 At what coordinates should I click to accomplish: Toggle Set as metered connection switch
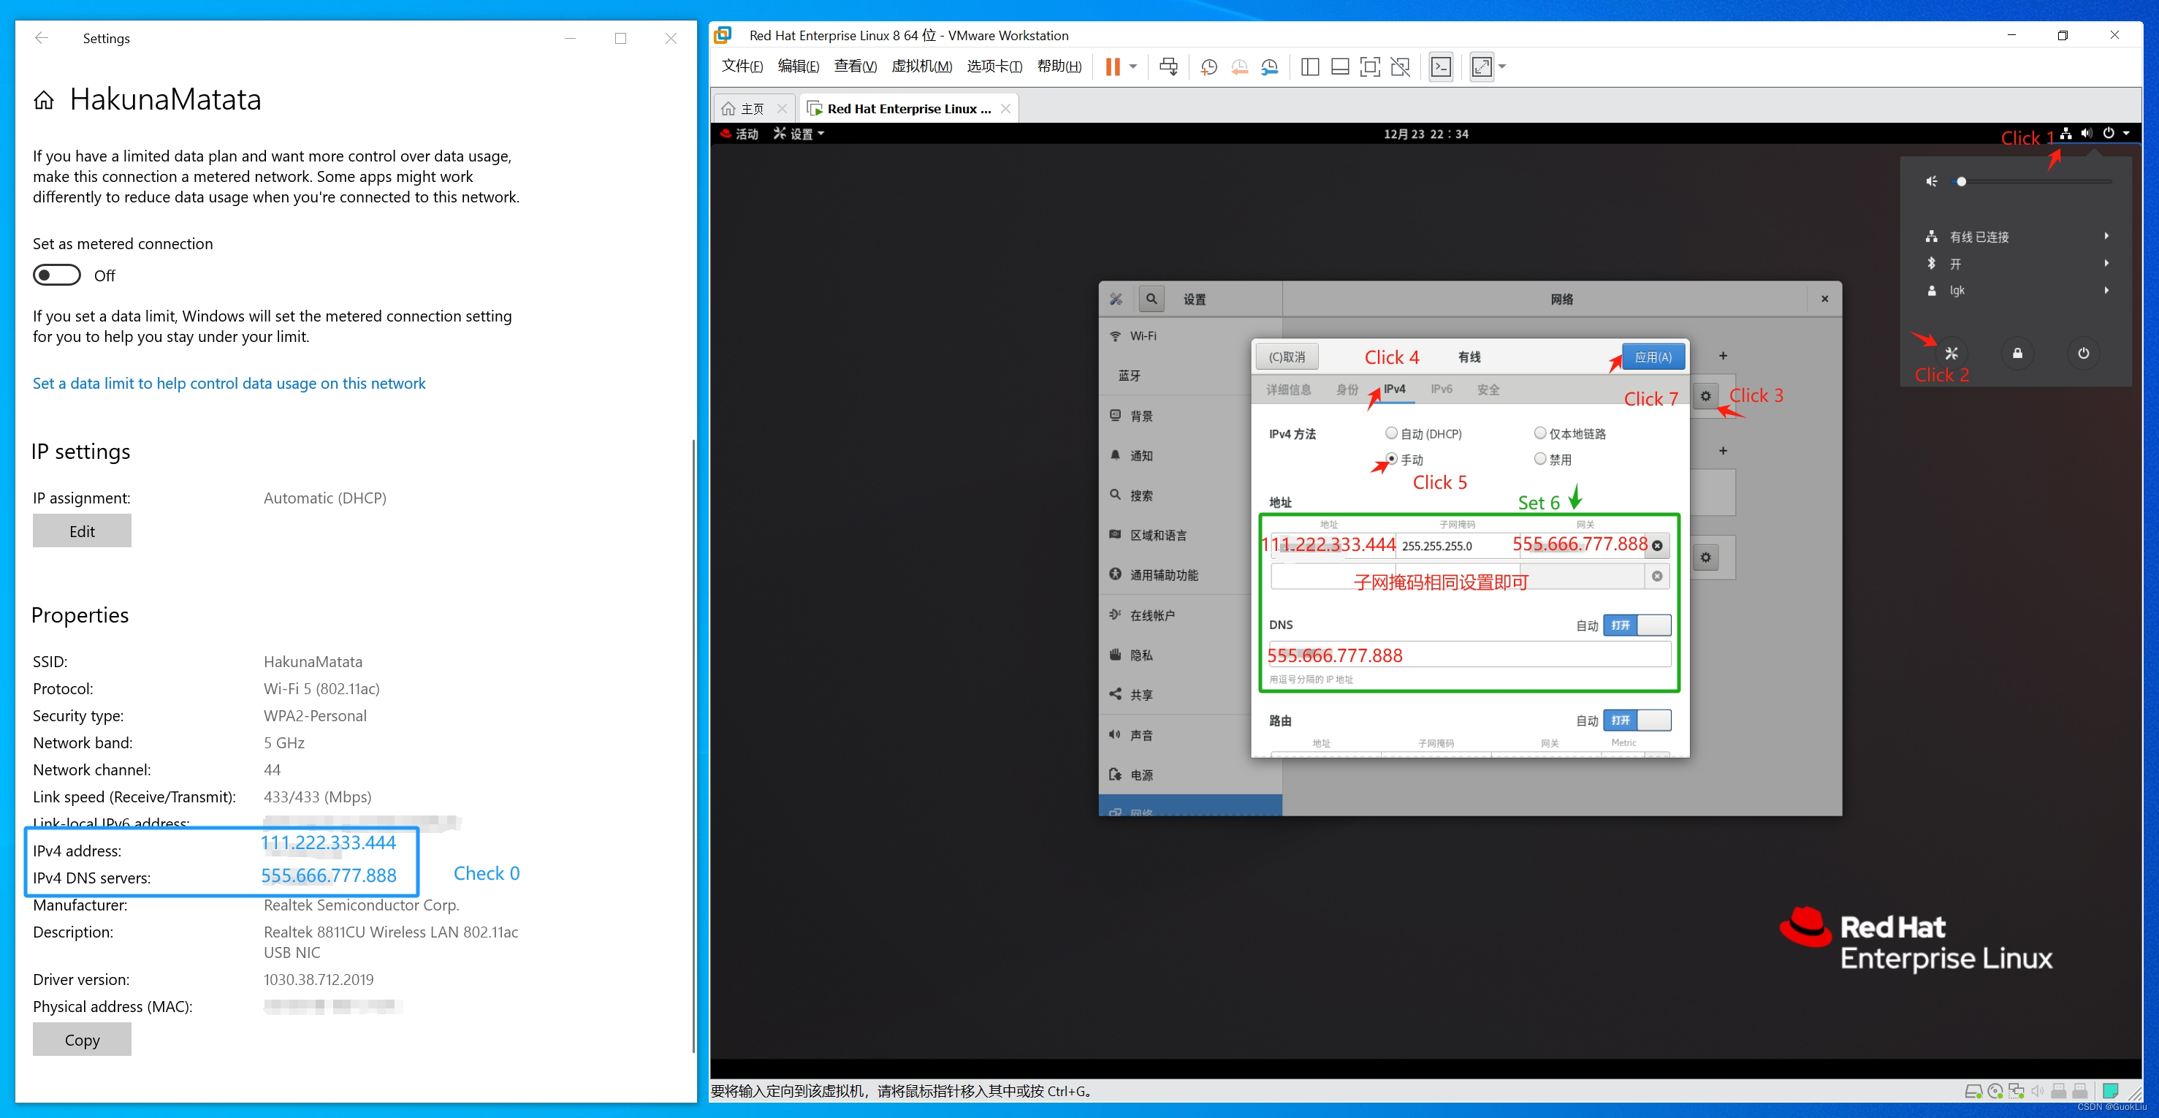[x=57, y=275]
